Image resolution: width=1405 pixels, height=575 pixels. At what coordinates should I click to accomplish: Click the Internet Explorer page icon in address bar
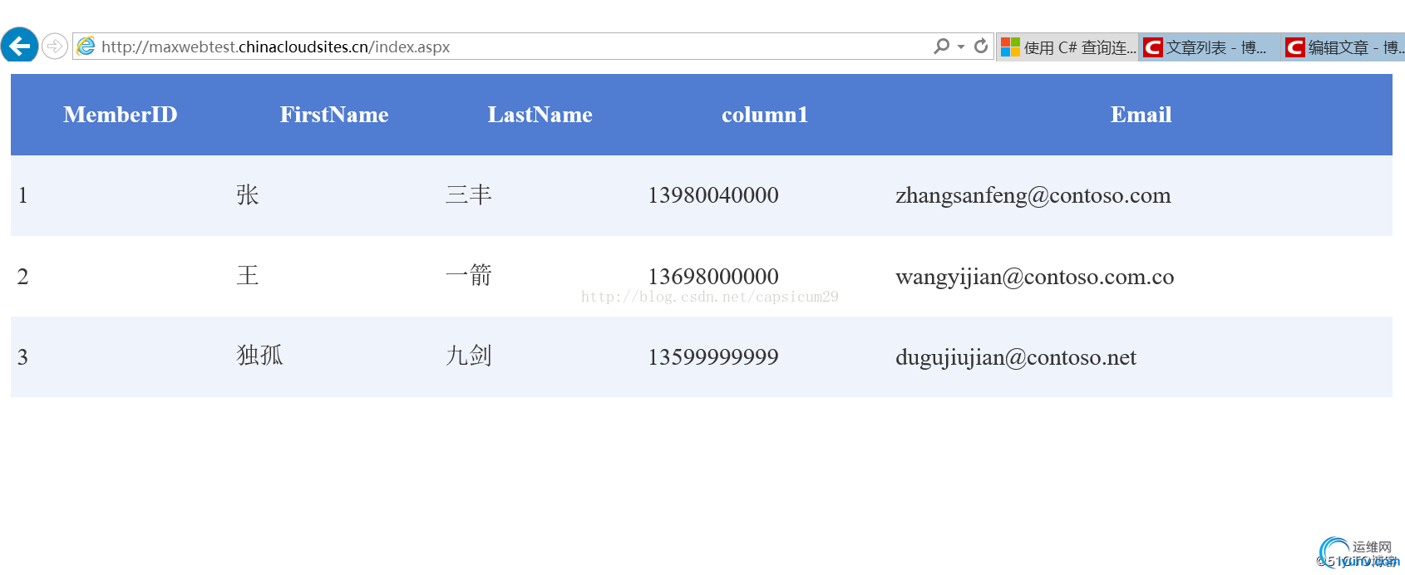pyautogui.click(x=86, y=47)
